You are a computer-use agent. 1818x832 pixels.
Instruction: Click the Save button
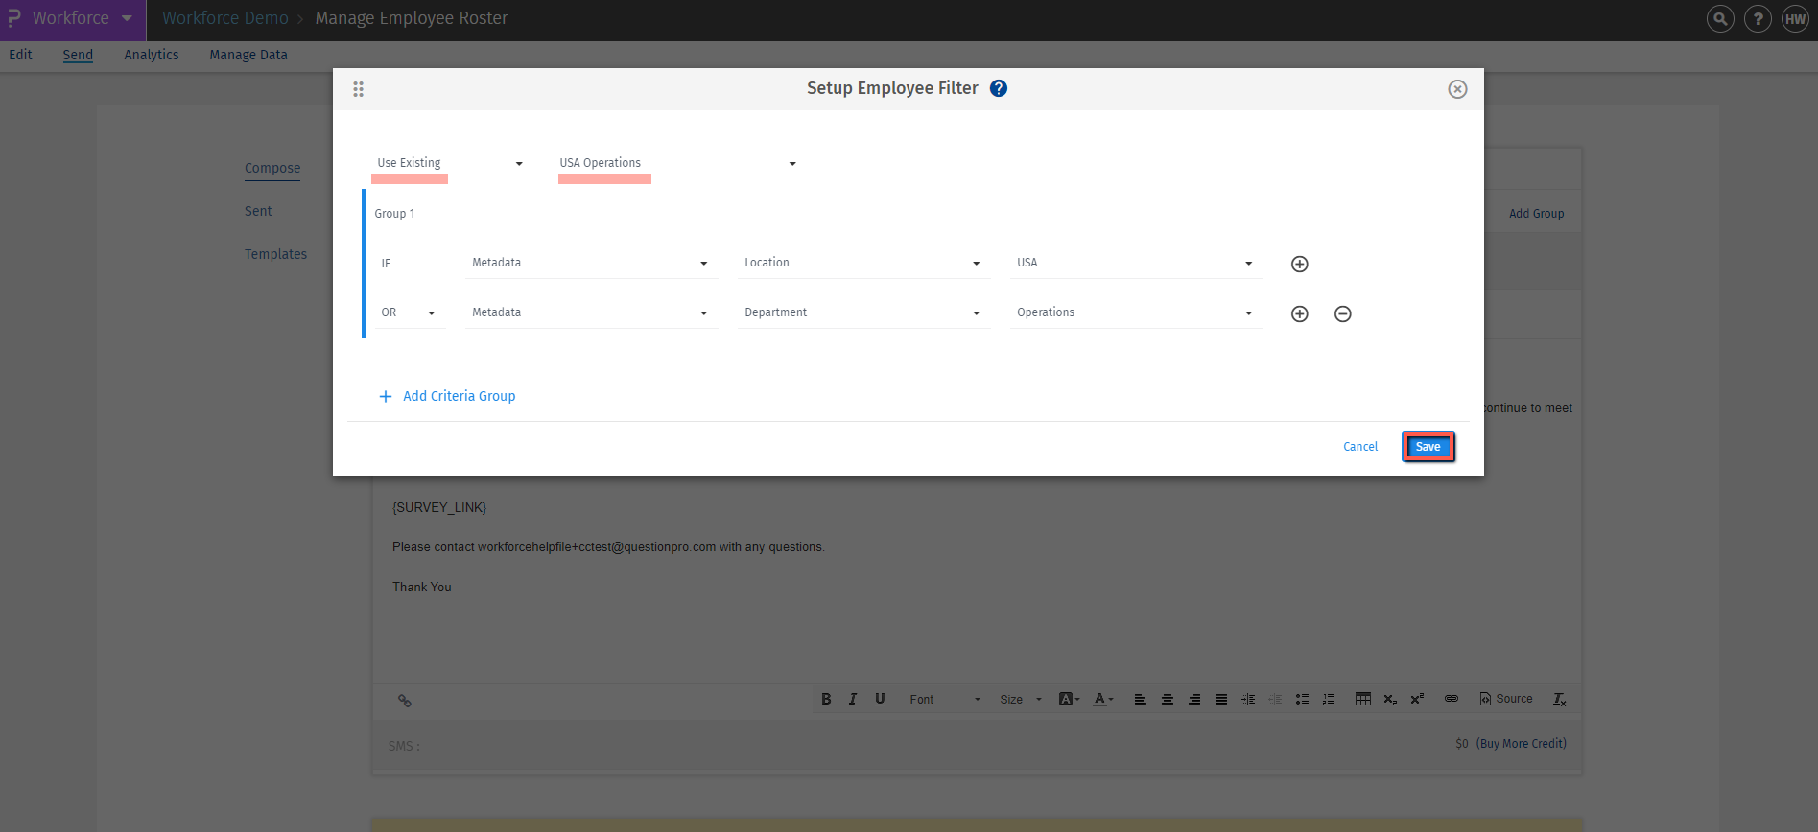click(1428, 447)
